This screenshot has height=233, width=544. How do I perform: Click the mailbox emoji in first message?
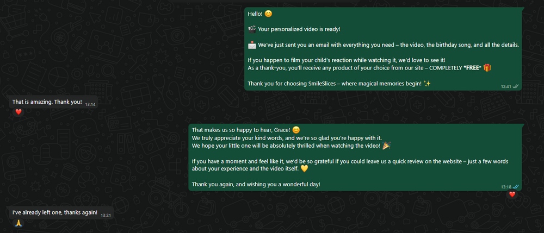coord(252,45)
